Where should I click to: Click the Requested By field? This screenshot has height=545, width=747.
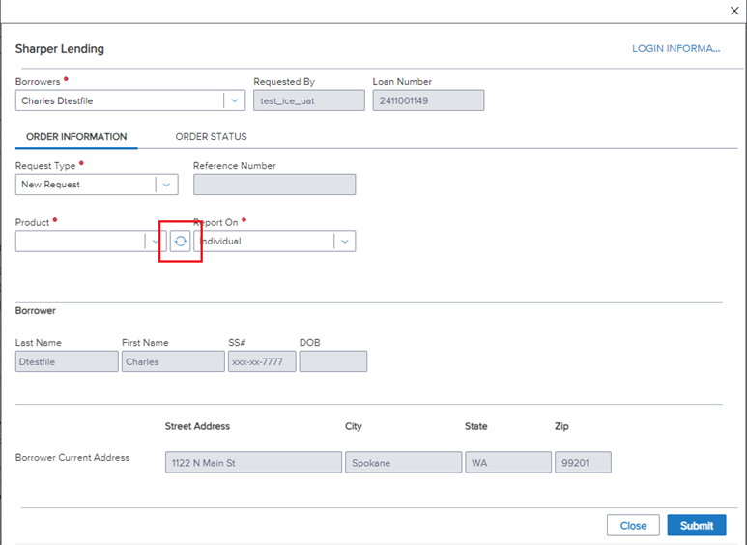pos(308,100)
